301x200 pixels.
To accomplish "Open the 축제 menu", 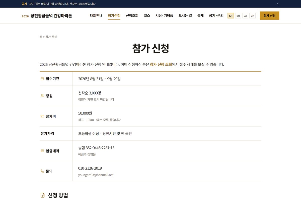I will pyautogui.click(x=200, y=15).
